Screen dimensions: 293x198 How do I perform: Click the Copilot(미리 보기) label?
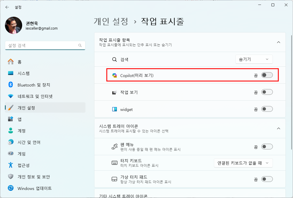click(x=137, y=75)
